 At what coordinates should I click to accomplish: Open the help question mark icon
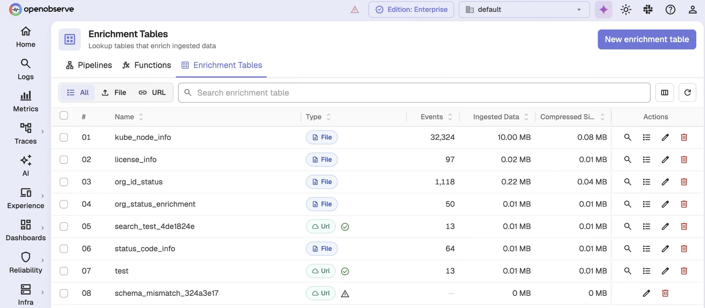(x=670, y=10)
